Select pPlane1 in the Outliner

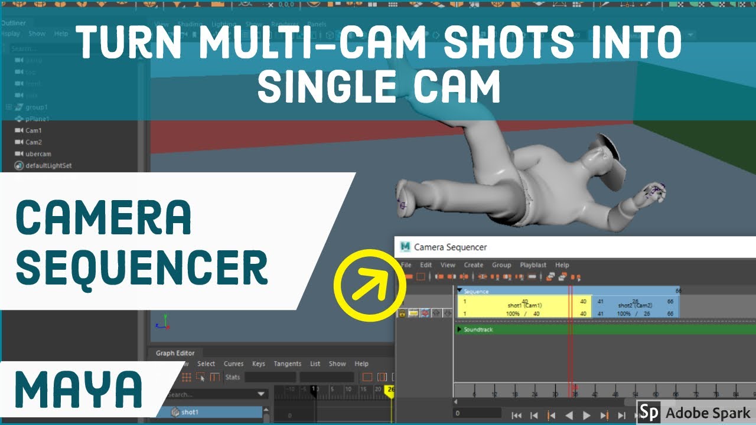click(38, 119)
